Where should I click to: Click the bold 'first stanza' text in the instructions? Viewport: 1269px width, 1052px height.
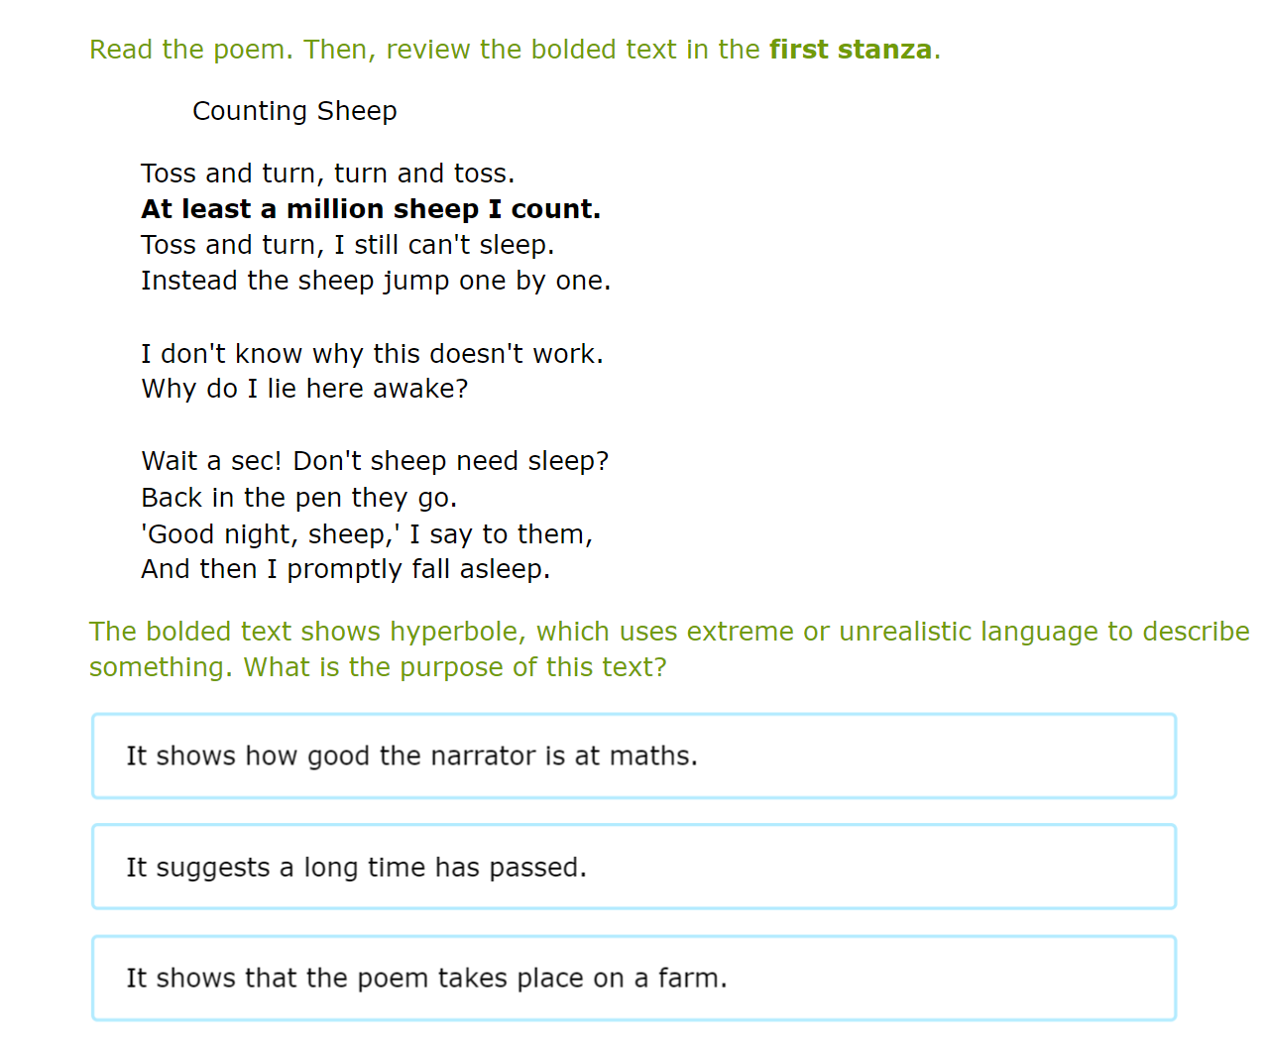point(851,50)
